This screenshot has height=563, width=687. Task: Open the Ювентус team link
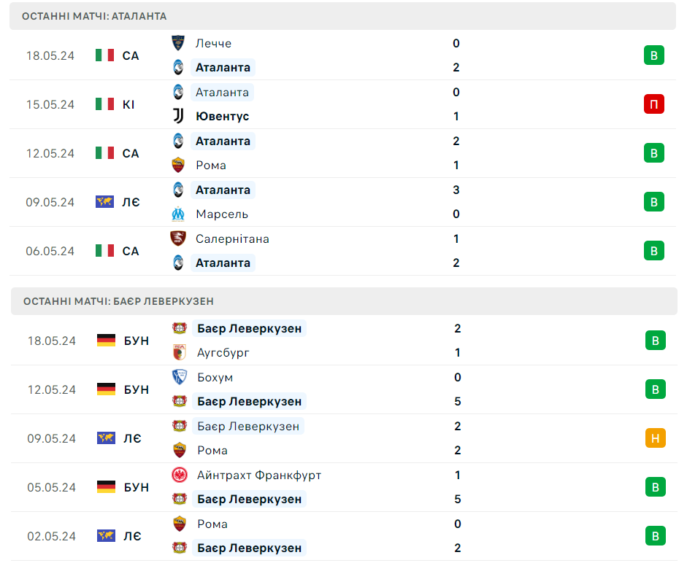click(x=222, y=116)
